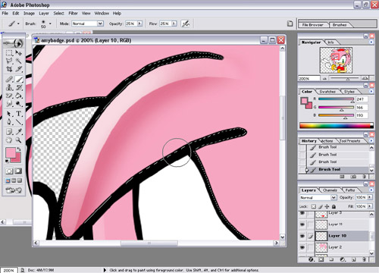379x273 pixels.
Task: Select the Eyedropper tool
Action: coord(19,132)
